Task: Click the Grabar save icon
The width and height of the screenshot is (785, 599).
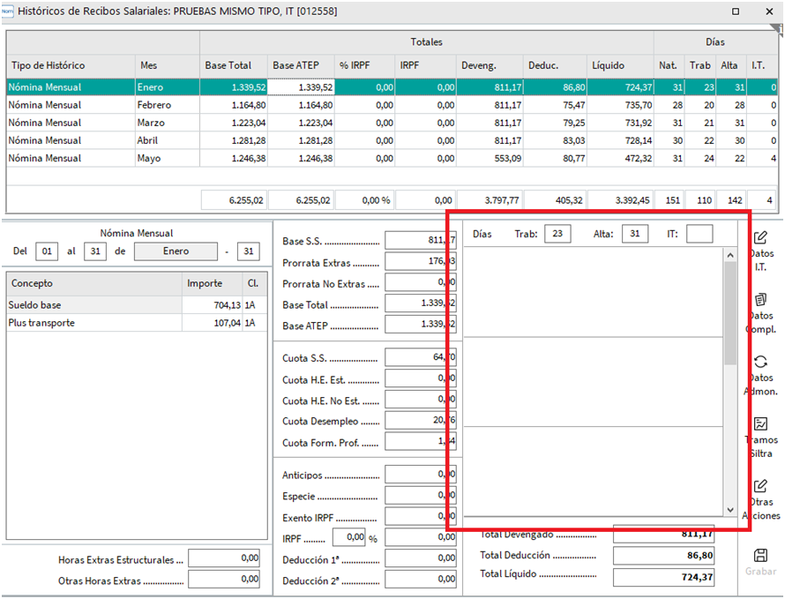Action: click(x=760, y=555)
